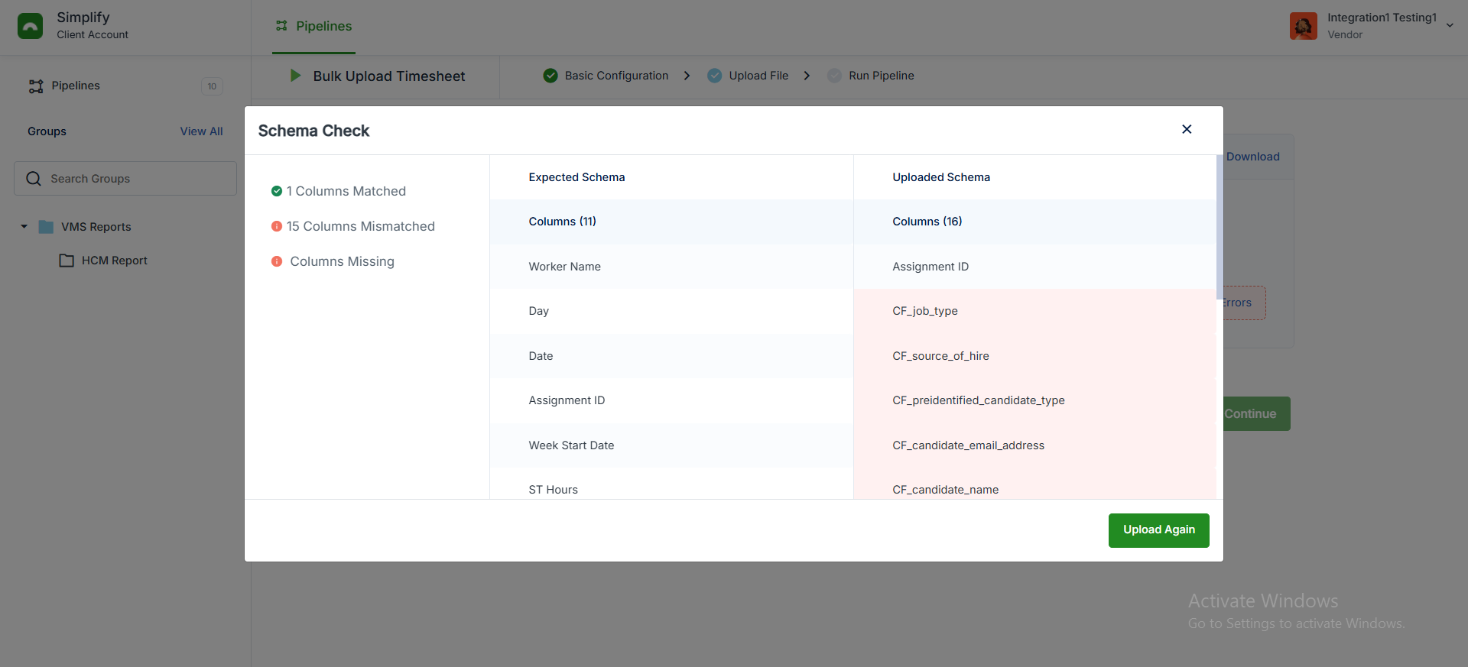Screen dimensions: 1468x667
Task: Click the user avatar picture
Action: (1303, 26)
